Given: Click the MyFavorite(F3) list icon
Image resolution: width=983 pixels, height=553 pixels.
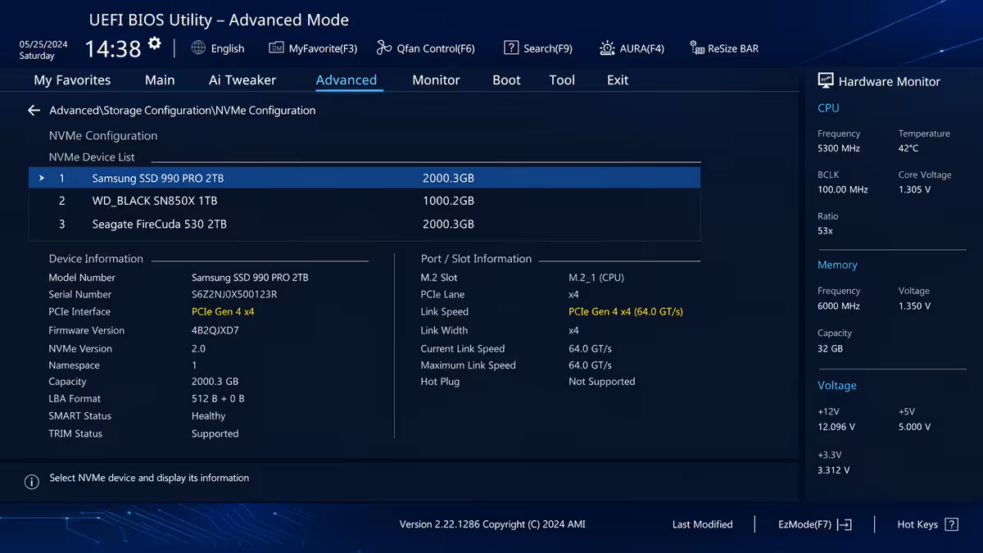Looking at the screenshot, I should pos(276,48).
